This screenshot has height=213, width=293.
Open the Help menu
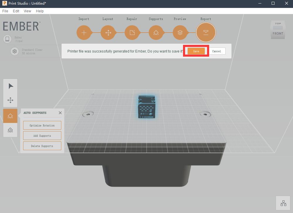click(x=40, y=11)
